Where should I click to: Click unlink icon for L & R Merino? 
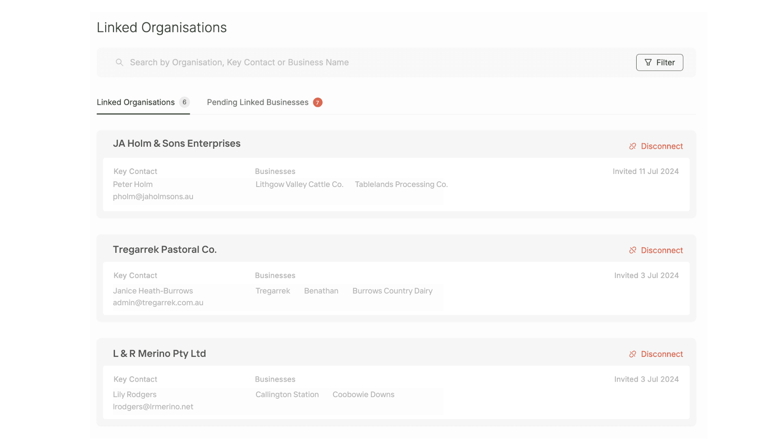[633, 354]
